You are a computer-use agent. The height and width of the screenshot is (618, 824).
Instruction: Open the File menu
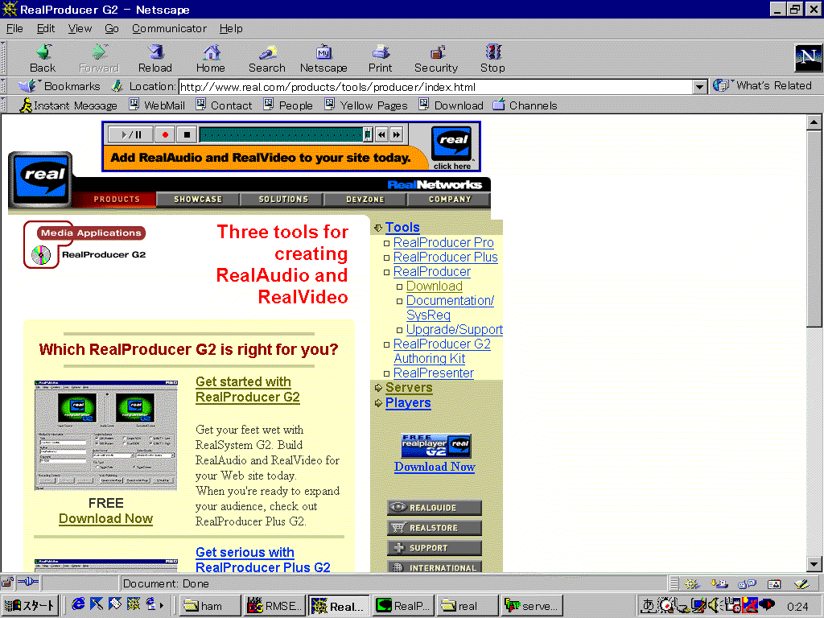click(14, 28)
